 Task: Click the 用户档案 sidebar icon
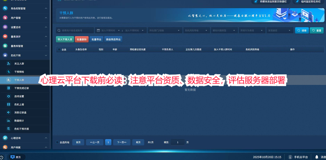[x=5, y=147]
